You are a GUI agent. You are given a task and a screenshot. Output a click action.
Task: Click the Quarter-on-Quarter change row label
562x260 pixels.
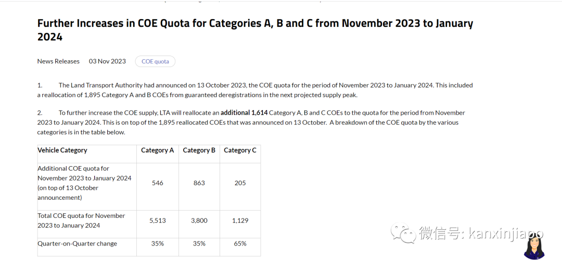pos(78,243)
